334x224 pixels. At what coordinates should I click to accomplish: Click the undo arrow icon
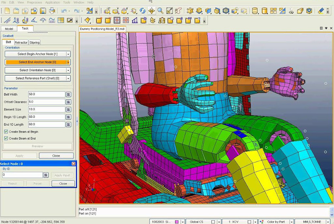point(64,11)
